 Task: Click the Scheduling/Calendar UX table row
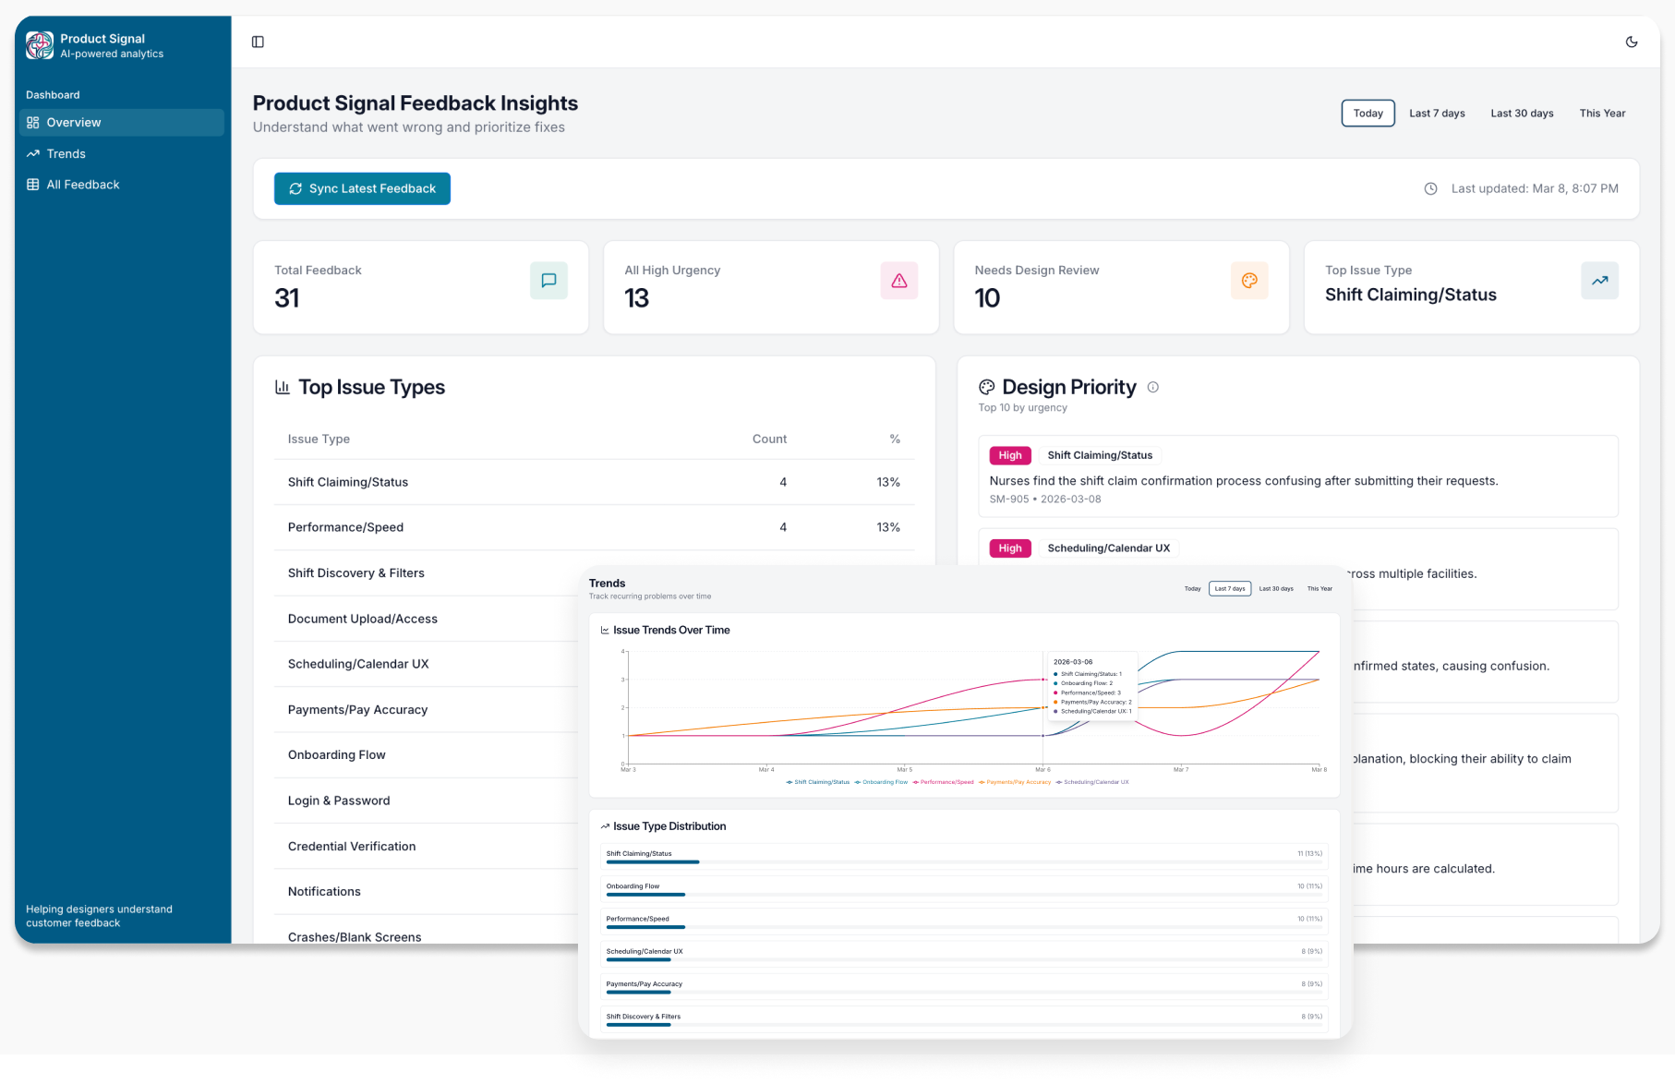click(x=427, y=664)
